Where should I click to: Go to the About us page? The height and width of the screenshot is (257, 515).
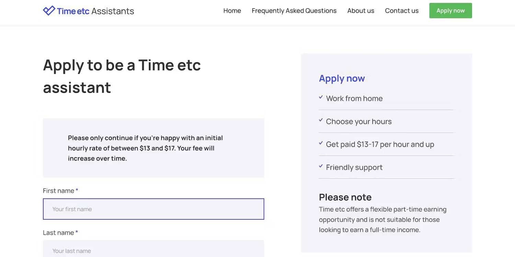click(x=360, y=11)
